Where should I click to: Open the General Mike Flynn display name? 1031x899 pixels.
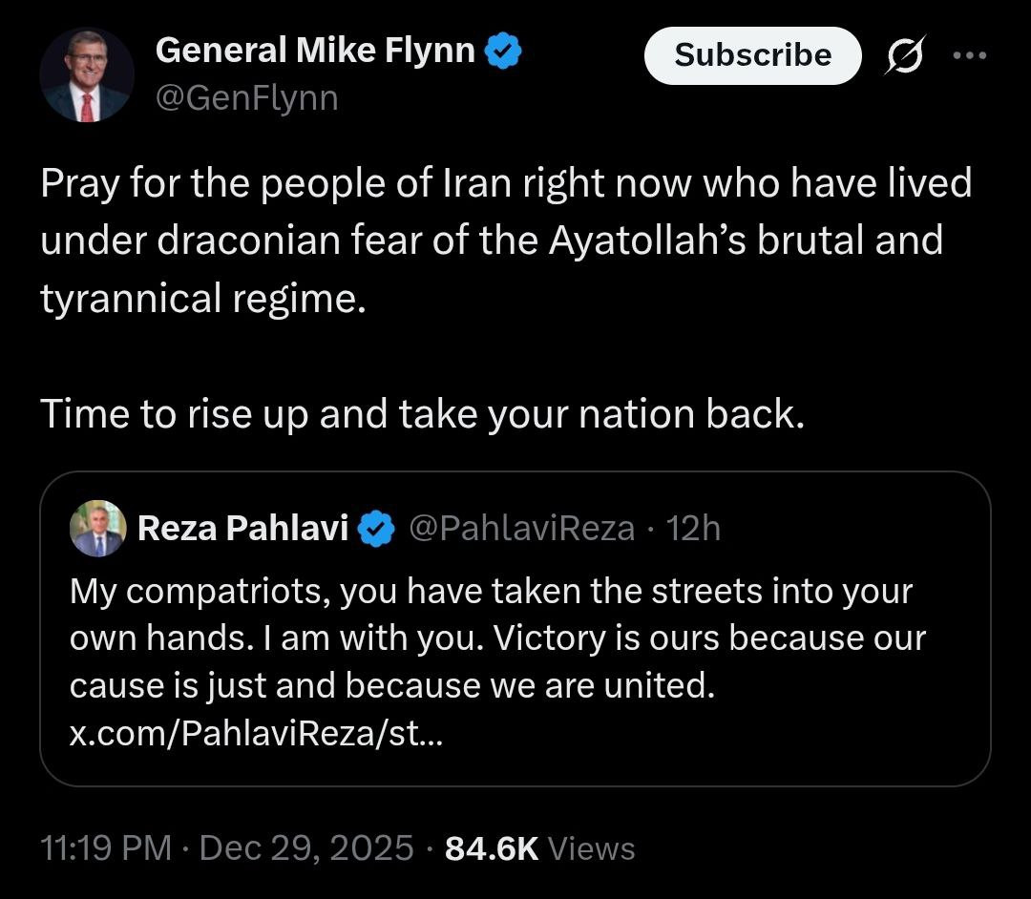pyautogui.click(x=315, y=52)
